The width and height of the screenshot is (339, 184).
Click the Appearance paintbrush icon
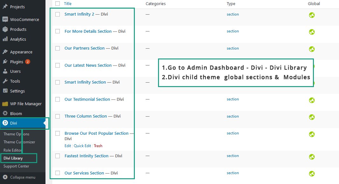5,52
